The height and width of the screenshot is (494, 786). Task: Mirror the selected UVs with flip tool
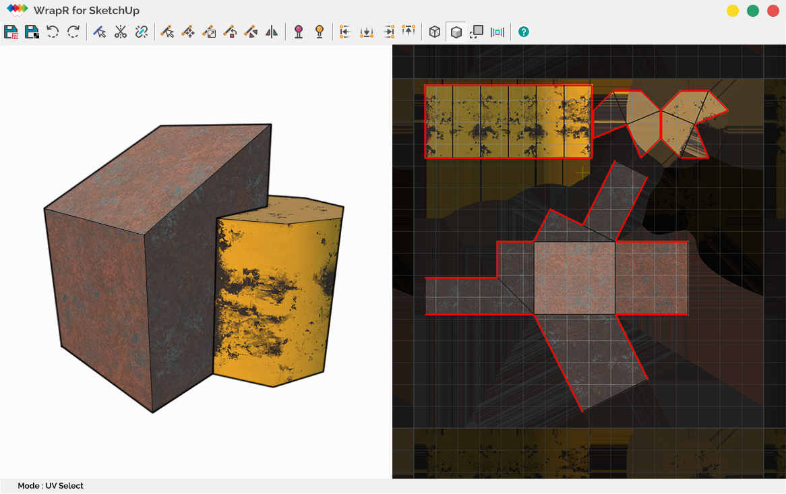tap(272, 31)
